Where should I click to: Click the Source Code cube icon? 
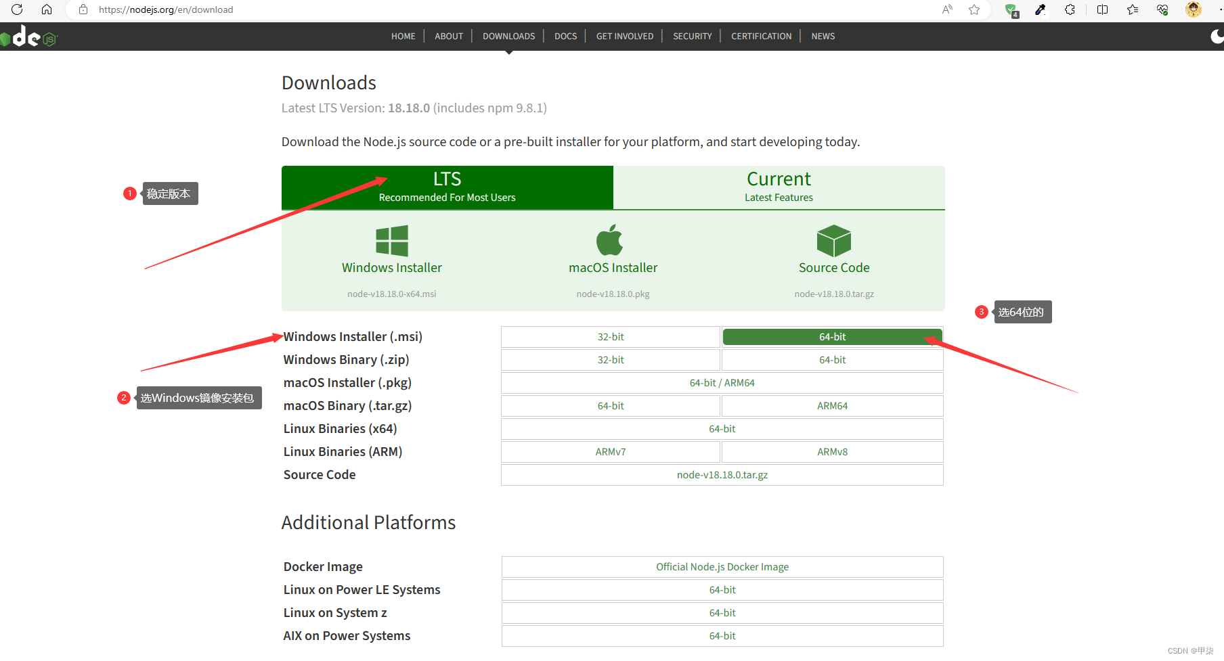(x=834, y=241)
